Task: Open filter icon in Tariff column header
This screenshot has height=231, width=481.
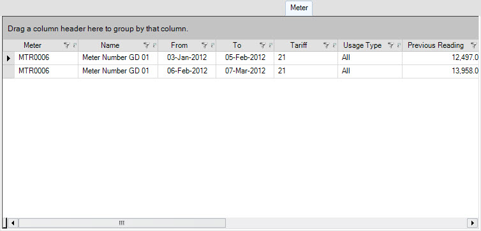Action: point(326,45)
